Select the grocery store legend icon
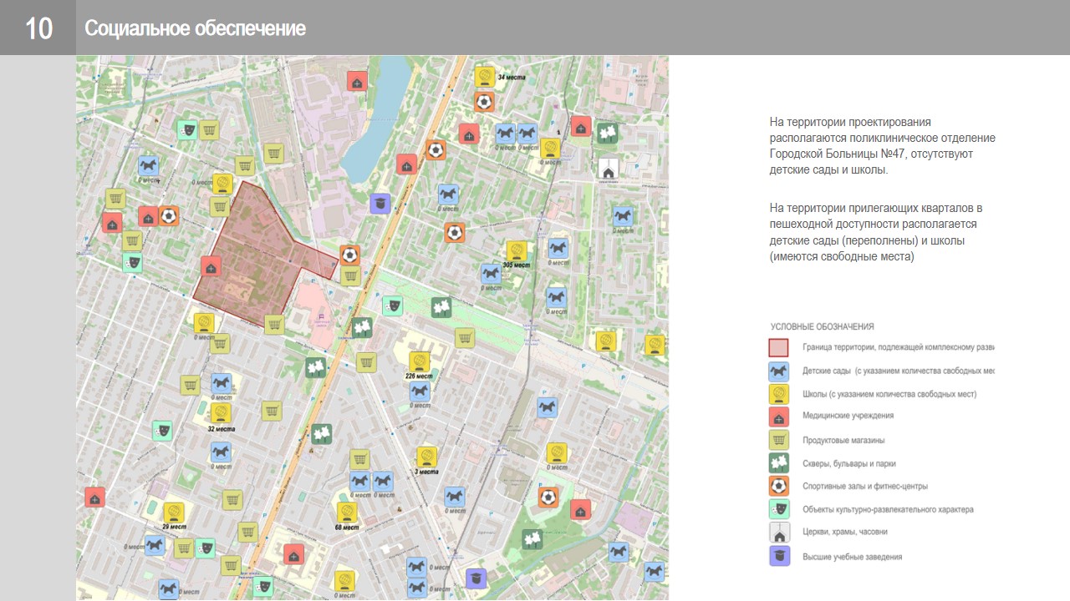Image resolution: width=1070 pixels, height=601 pixels. tap(779, 440)
